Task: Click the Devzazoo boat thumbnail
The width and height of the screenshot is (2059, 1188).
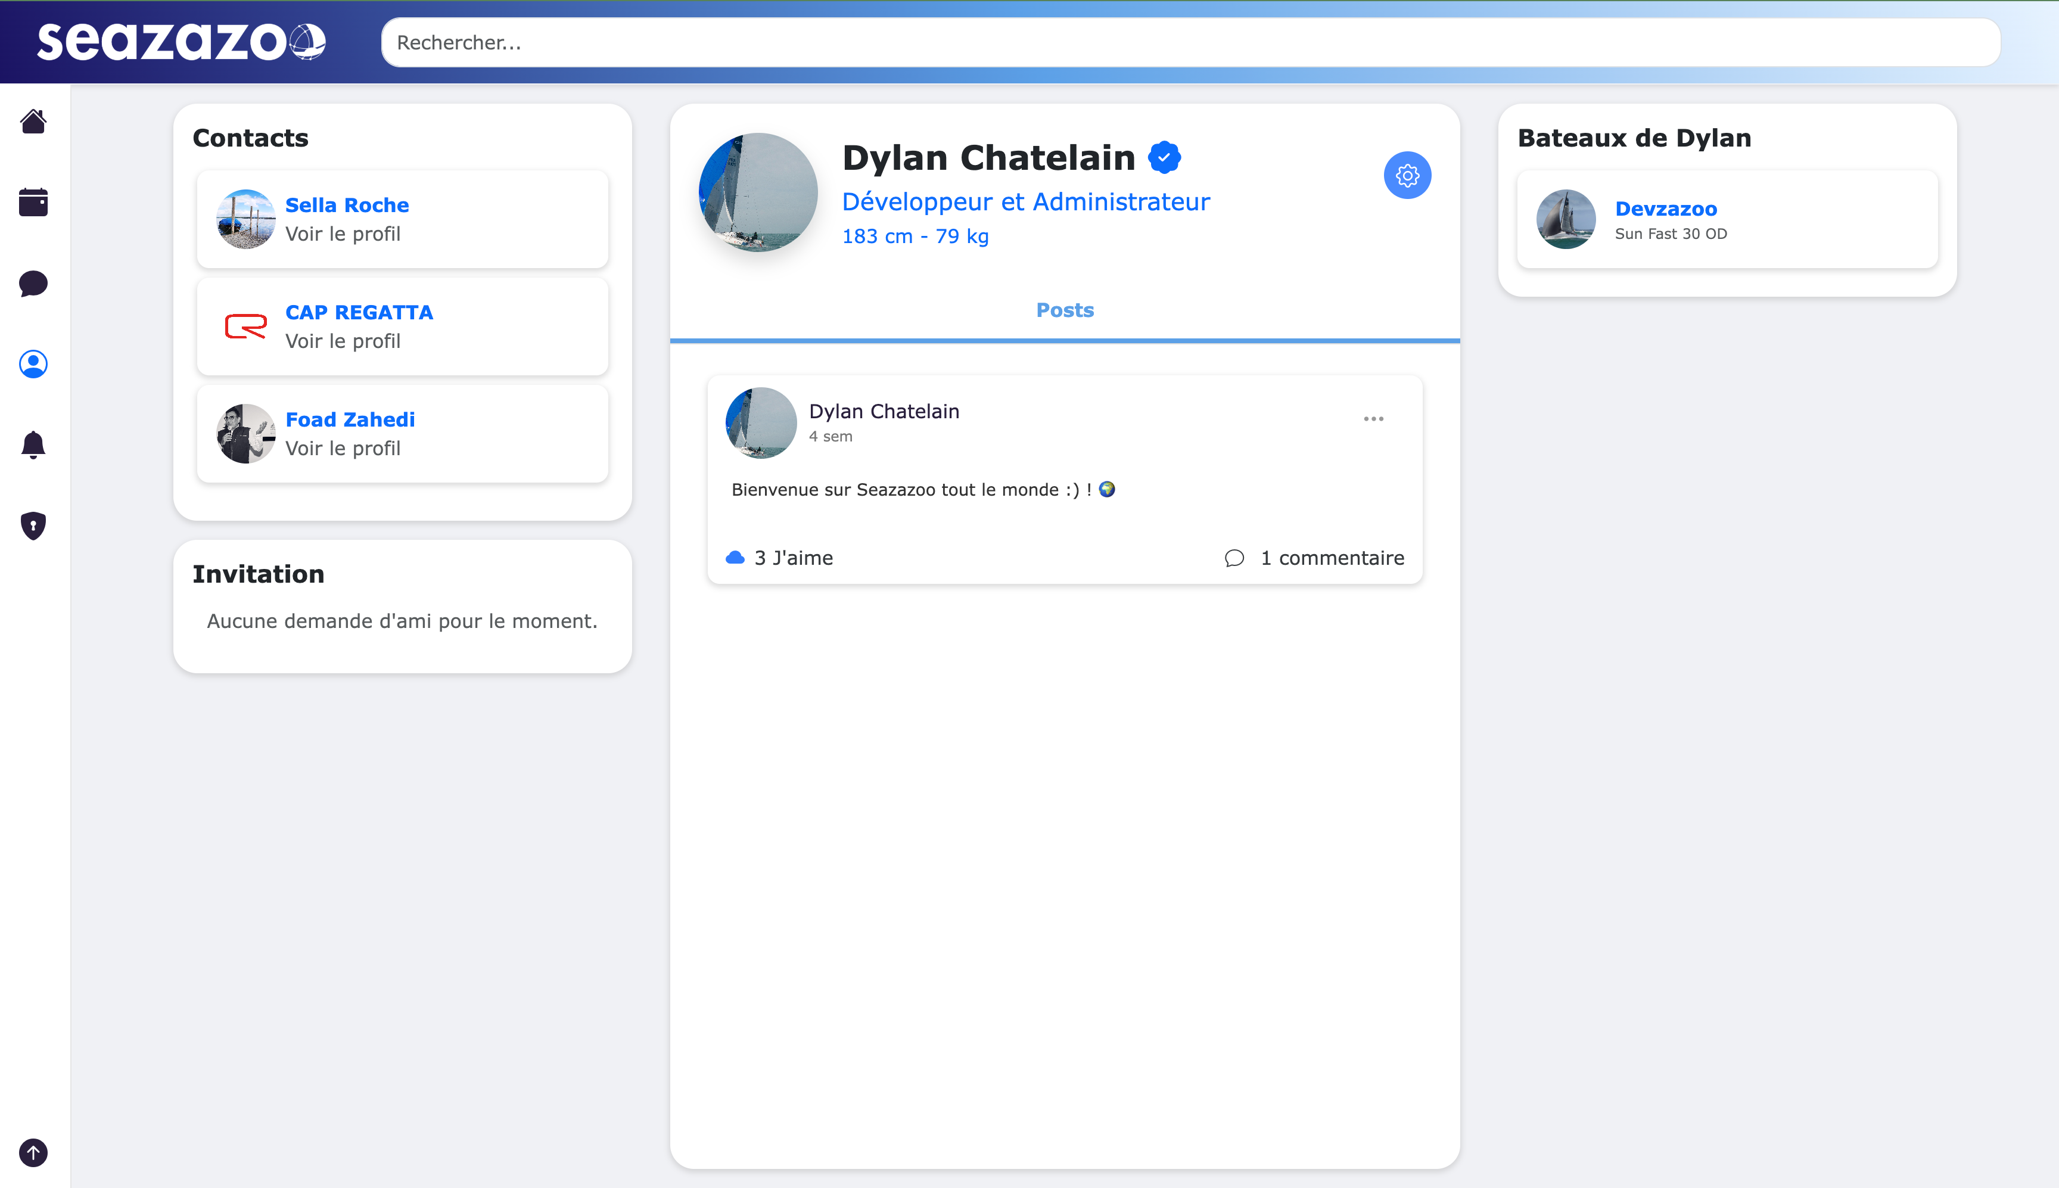Action: pos(1566,219)
